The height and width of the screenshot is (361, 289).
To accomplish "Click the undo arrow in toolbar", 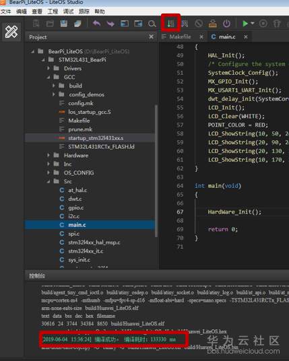I will 96,24.
